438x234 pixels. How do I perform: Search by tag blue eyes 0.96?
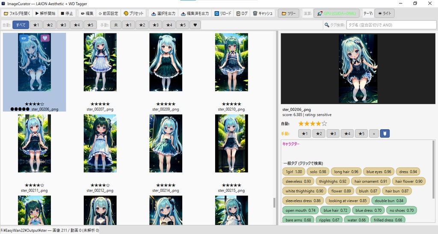(379, 172)
